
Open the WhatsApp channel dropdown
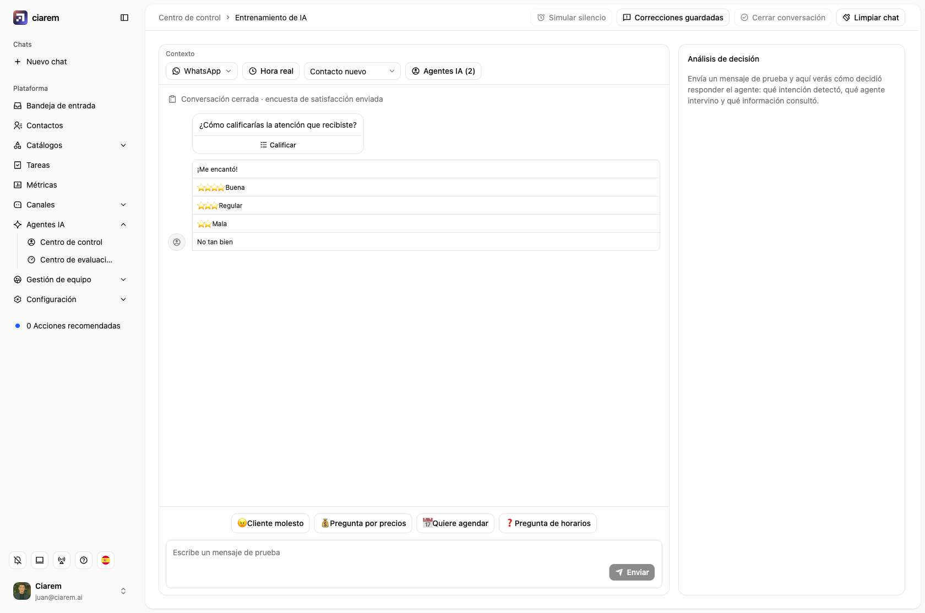pos(202,71)
